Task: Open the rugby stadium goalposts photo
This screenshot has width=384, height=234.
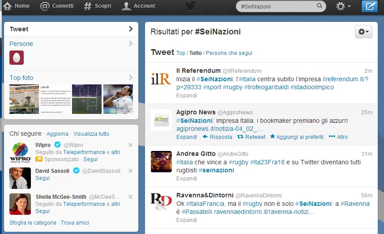Action: point(87,99)
